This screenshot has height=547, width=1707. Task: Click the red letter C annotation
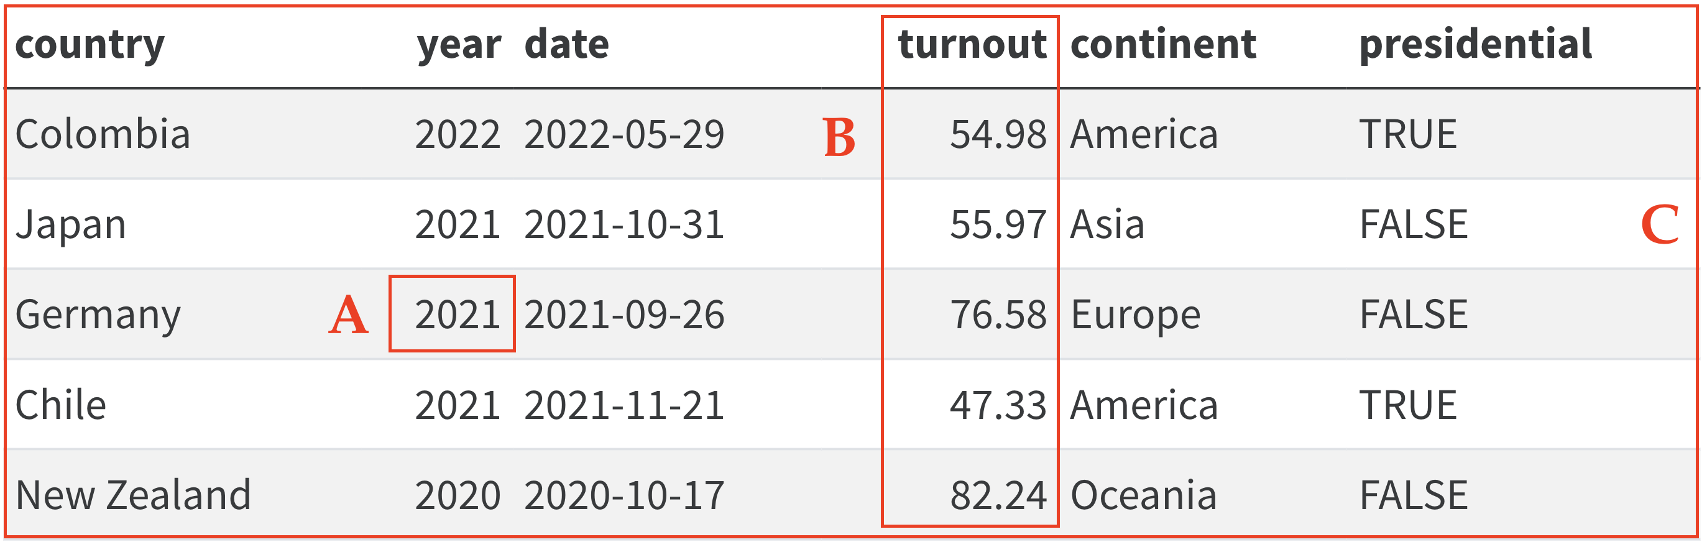(x=1659, y=225)
